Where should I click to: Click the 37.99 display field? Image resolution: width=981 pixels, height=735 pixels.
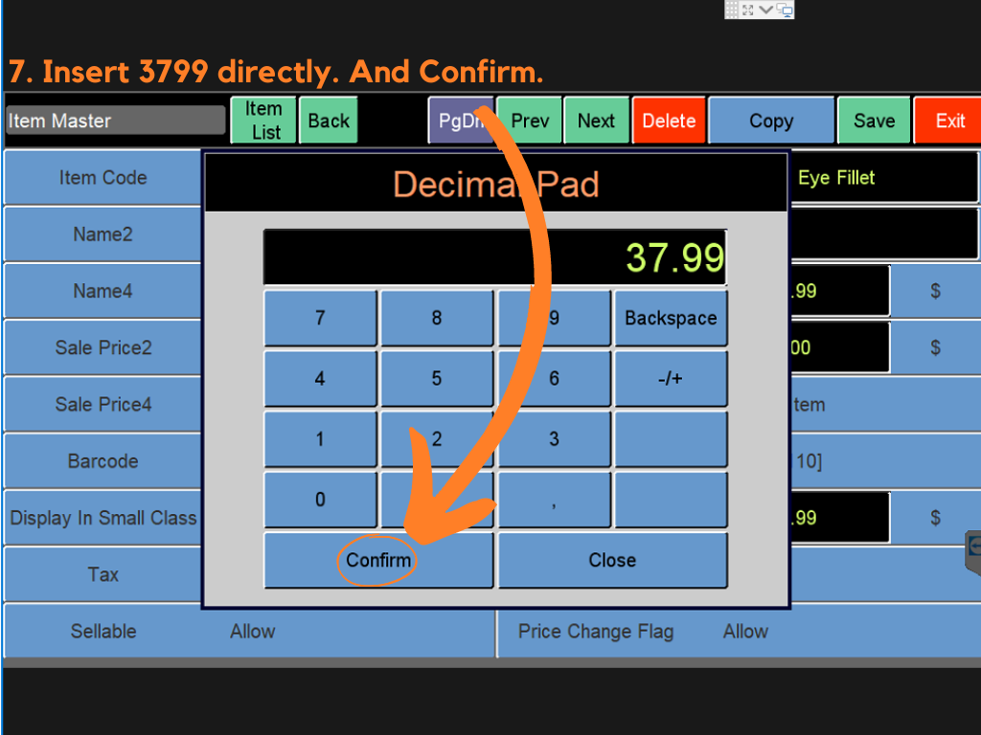click(x=494, y=257)
